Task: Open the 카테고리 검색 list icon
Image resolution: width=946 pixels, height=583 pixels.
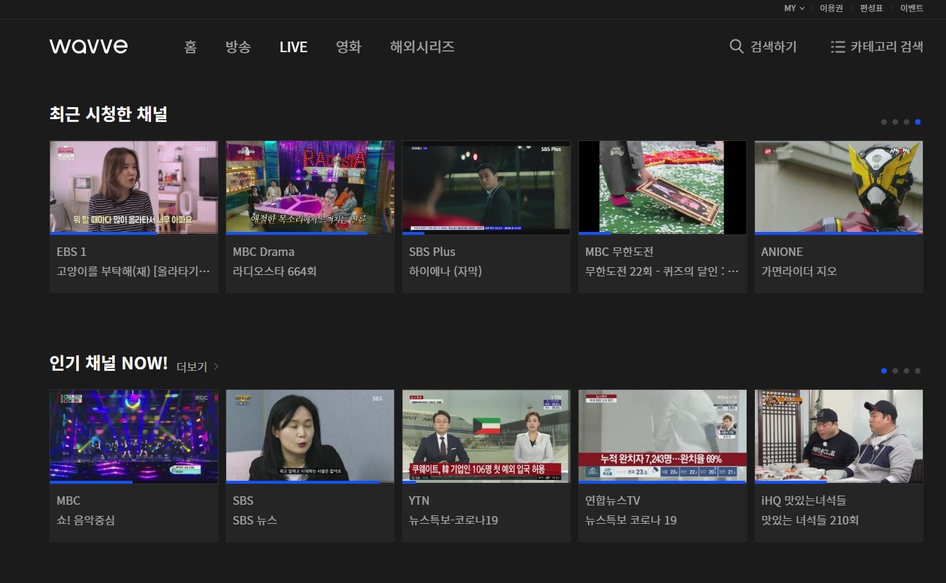Action: click(838, 47)
